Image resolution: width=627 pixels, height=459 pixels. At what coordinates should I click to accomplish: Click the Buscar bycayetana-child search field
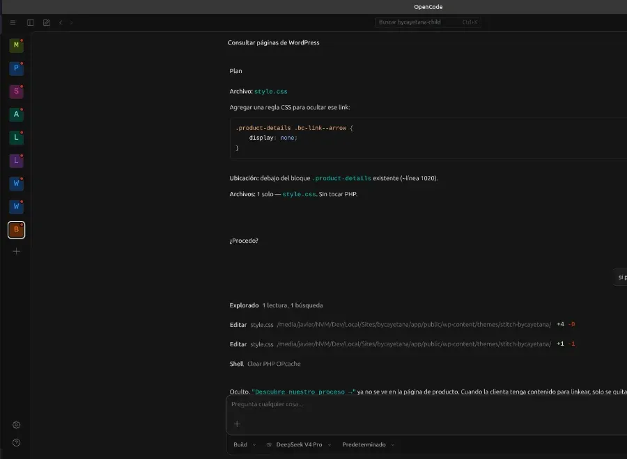428,22
